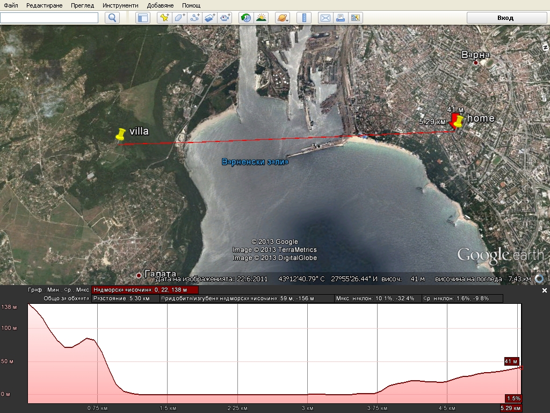
Task: Click the email envelope icon
Action: coord(325,18)
